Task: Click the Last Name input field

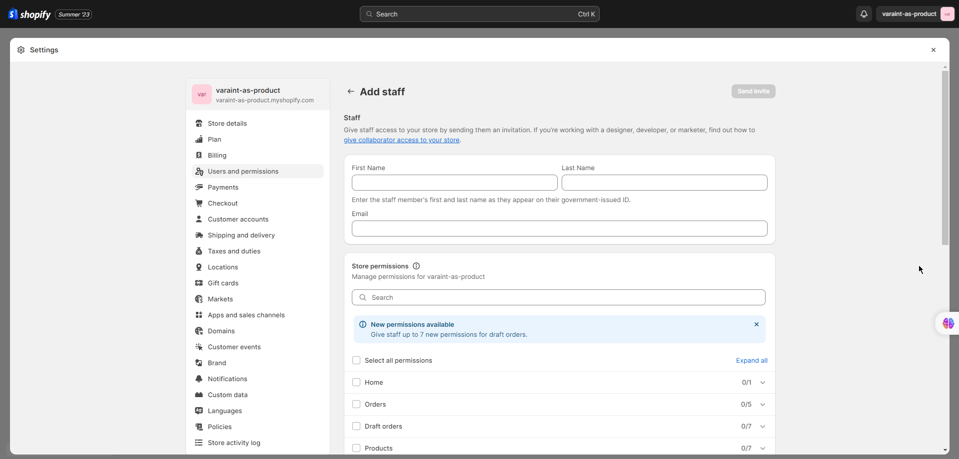Action: (664, 183)
